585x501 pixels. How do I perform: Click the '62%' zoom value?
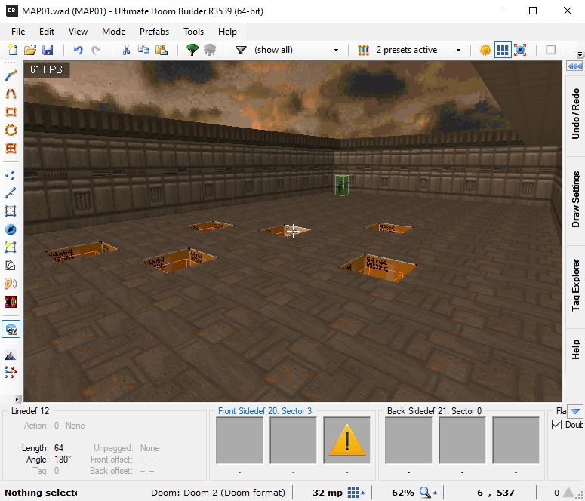point(403,493)
